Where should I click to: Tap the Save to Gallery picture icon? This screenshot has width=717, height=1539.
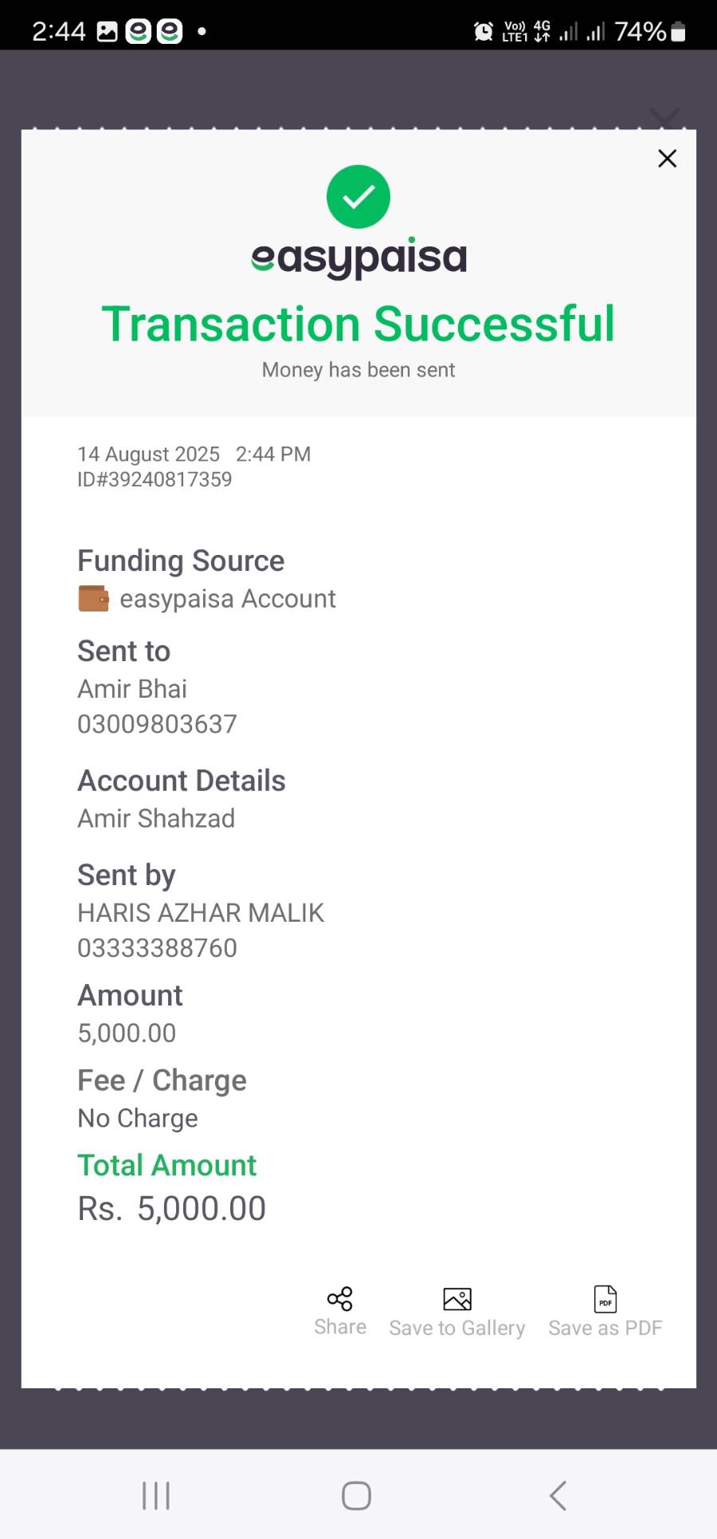(x=457, y=1300)
